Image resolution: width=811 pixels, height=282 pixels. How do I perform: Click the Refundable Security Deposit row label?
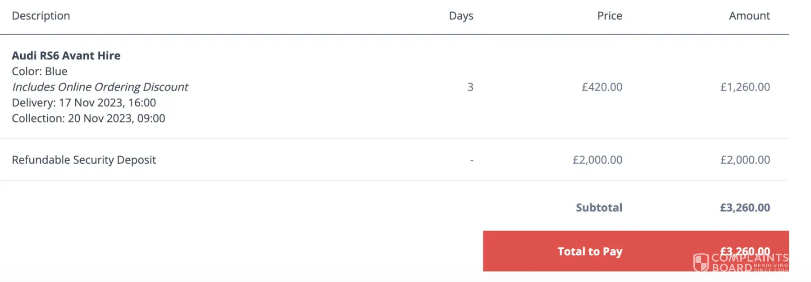click(x=84, y=160)
